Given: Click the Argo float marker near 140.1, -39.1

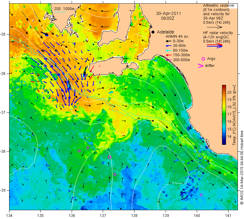Looking at the screenshot, I should 201,195.
